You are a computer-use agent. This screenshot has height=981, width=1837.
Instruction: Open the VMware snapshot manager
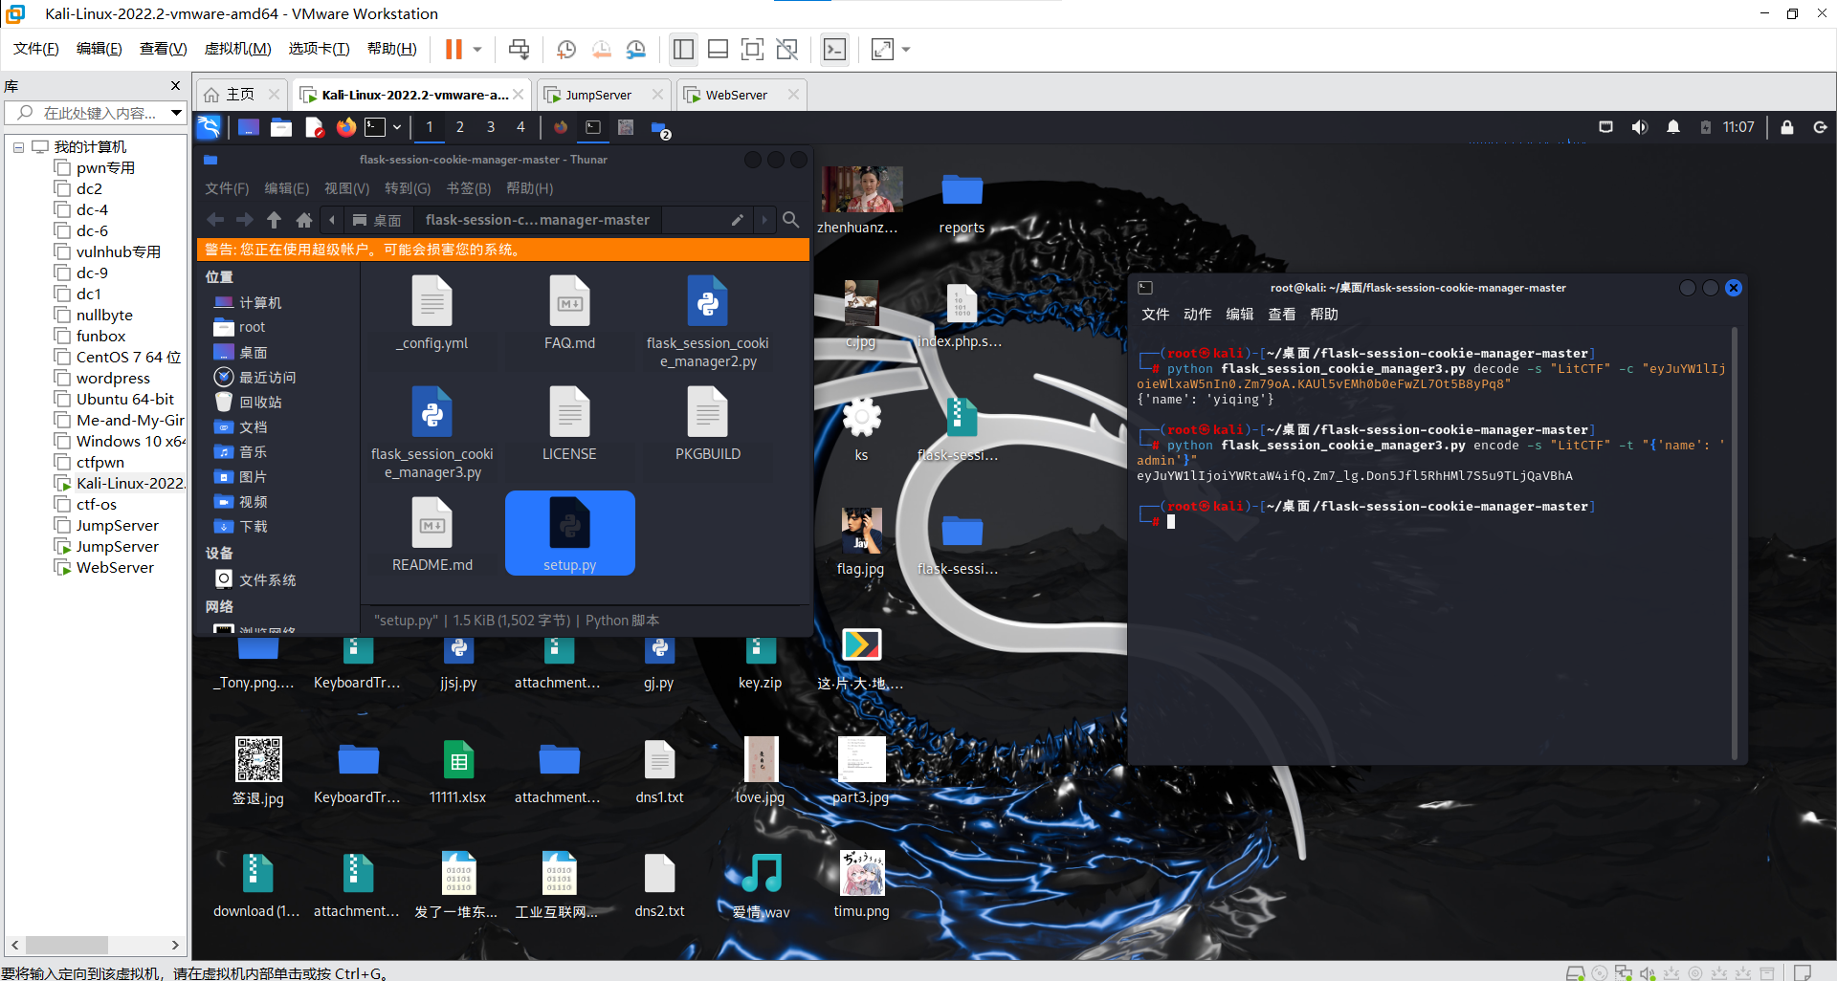635,49
